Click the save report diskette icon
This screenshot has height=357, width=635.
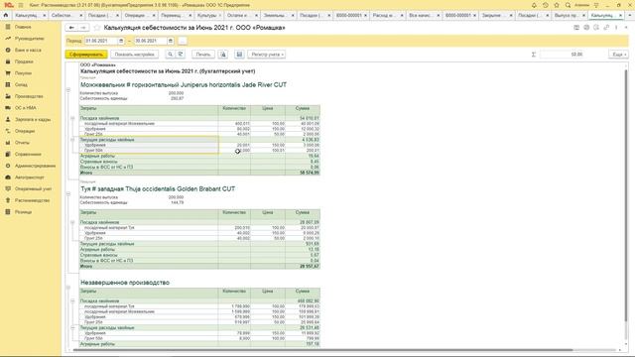click(x=239, y=55)
